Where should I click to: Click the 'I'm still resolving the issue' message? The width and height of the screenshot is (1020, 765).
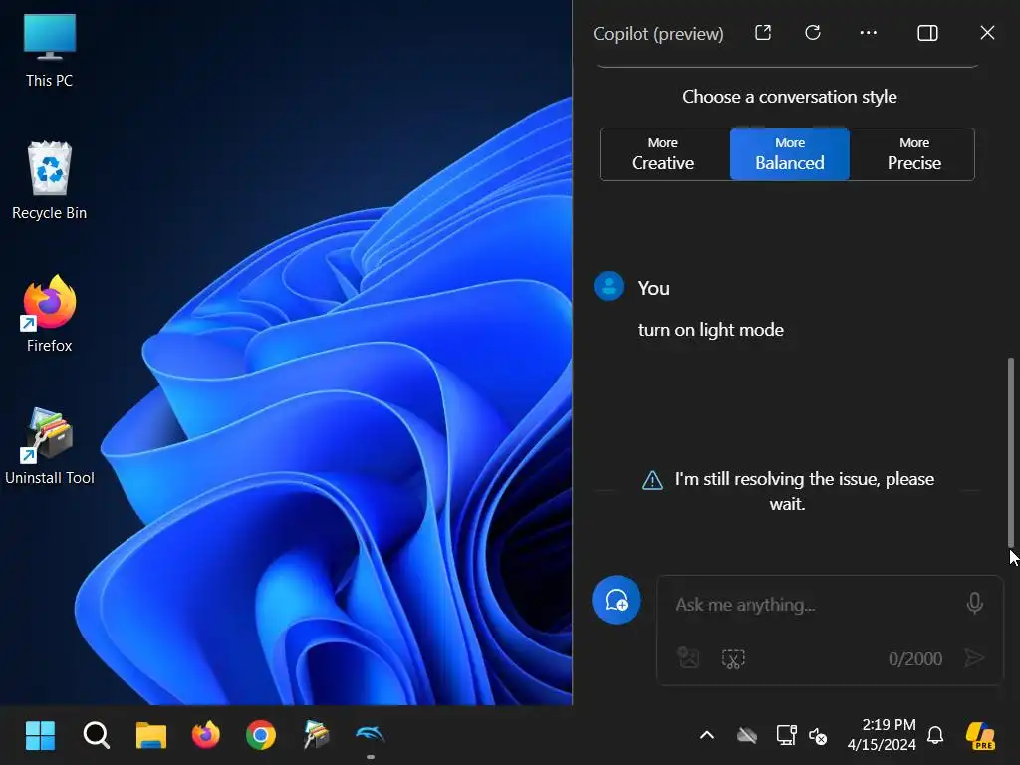[804, 491]
